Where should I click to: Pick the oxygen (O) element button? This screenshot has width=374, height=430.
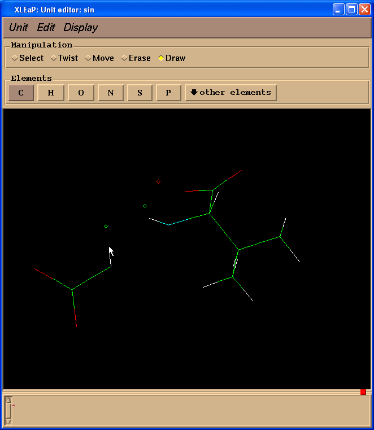(x=81, y=93)
